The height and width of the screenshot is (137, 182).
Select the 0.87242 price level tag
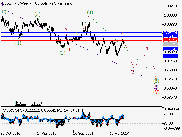pos(171,49)
